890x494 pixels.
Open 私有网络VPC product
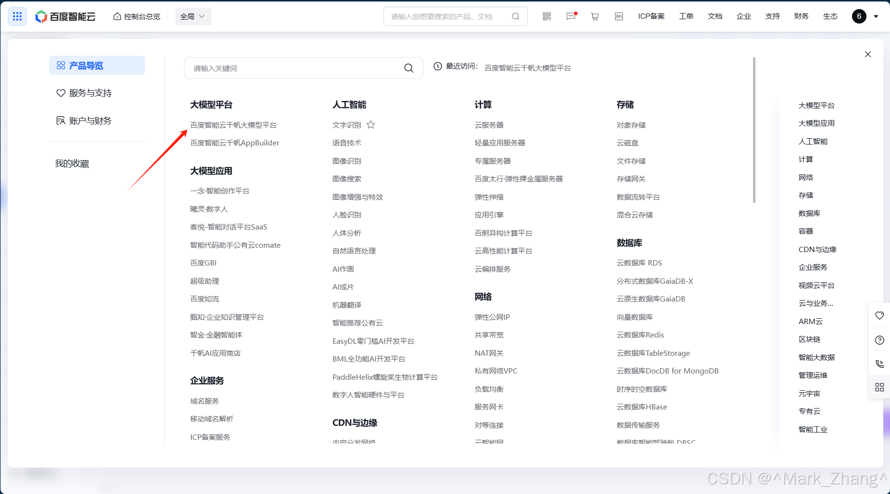pyautogui.click(x=496, y=371)
